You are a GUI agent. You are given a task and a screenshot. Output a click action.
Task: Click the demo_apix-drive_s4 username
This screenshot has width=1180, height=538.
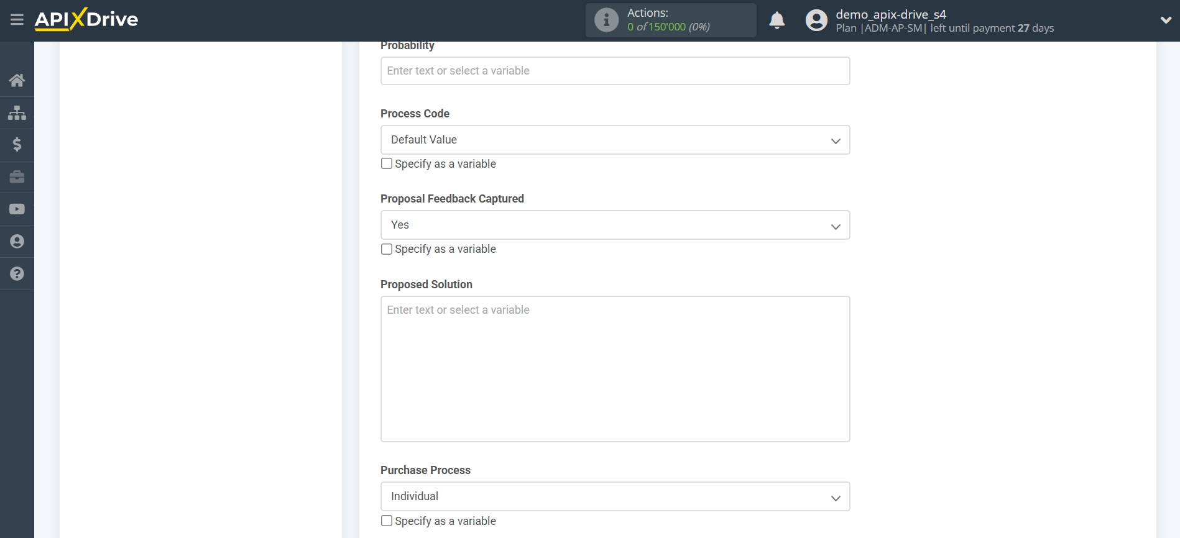(x=890, y=14)
